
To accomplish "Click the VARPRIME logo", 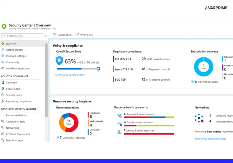I will [x=216, y=8].
